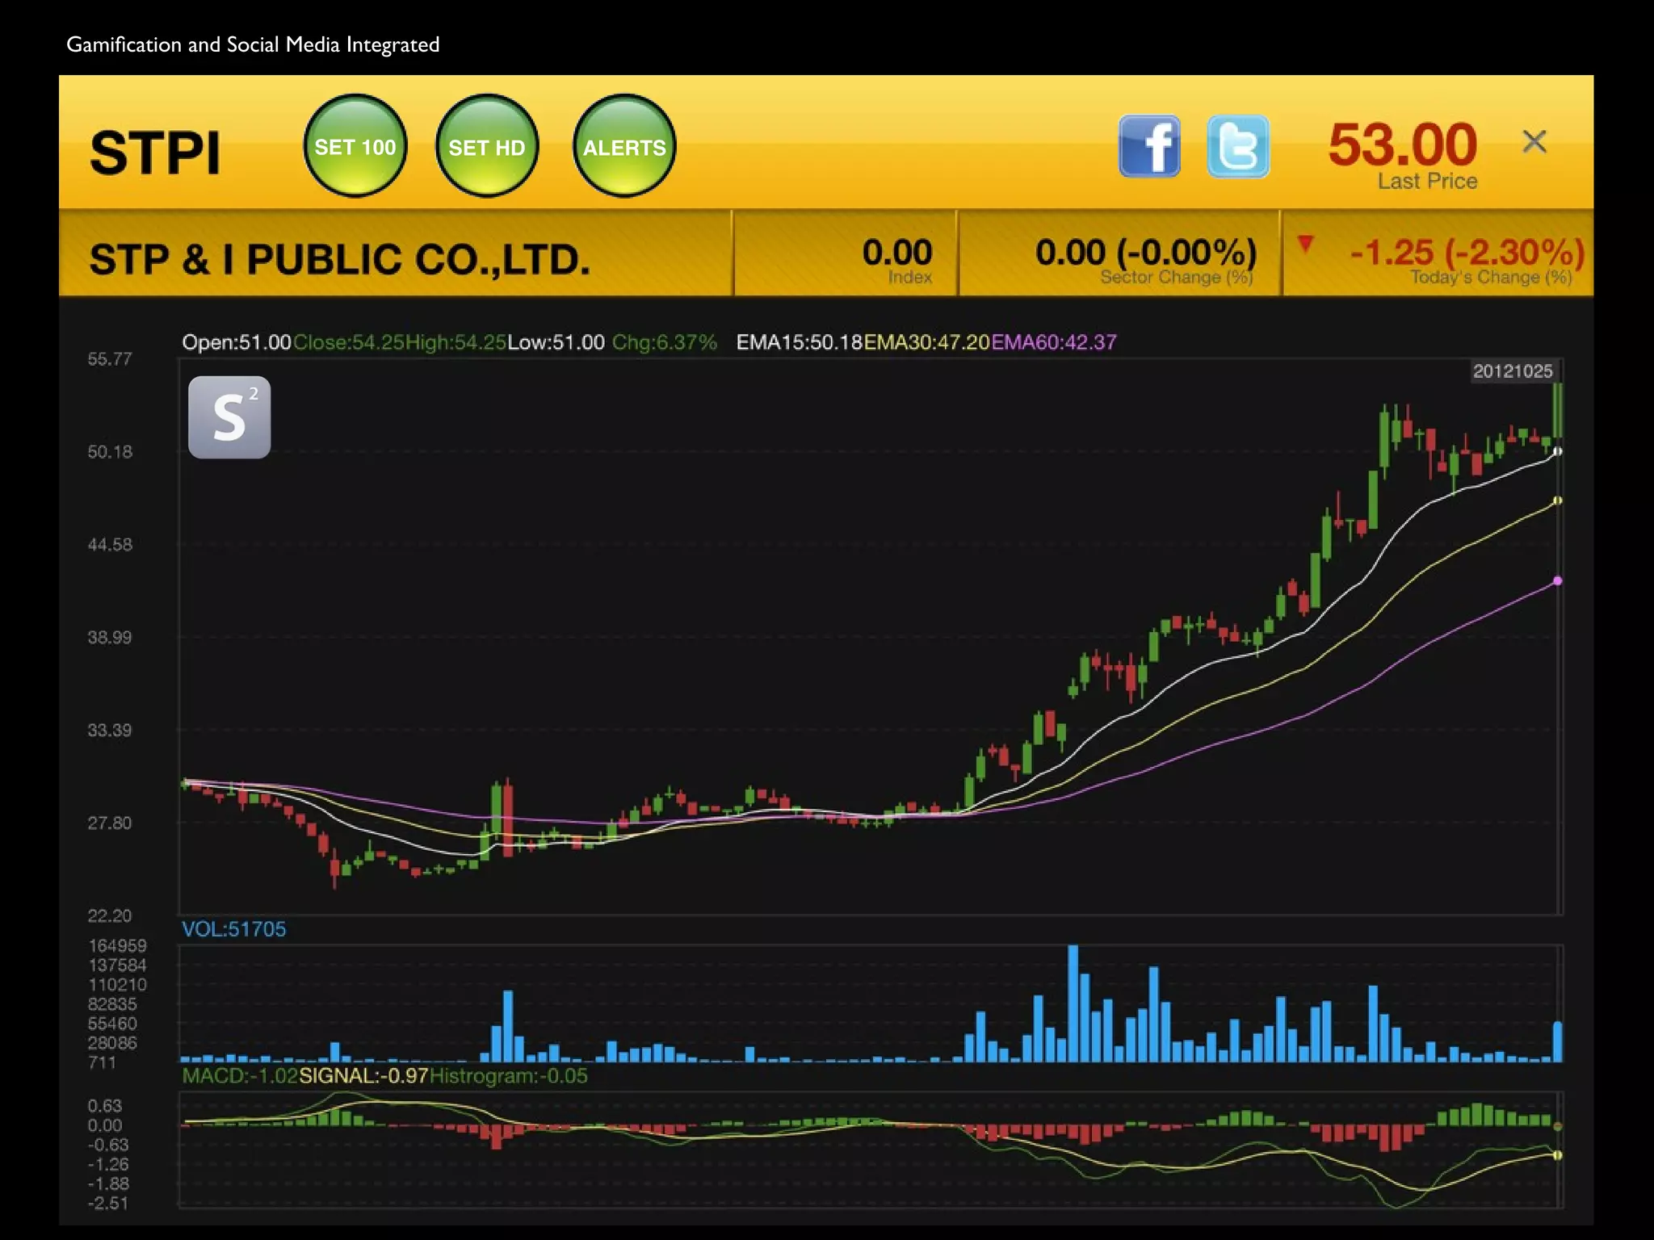
Task: Select Today's Change percentage cell
Action: [1466, 254]
